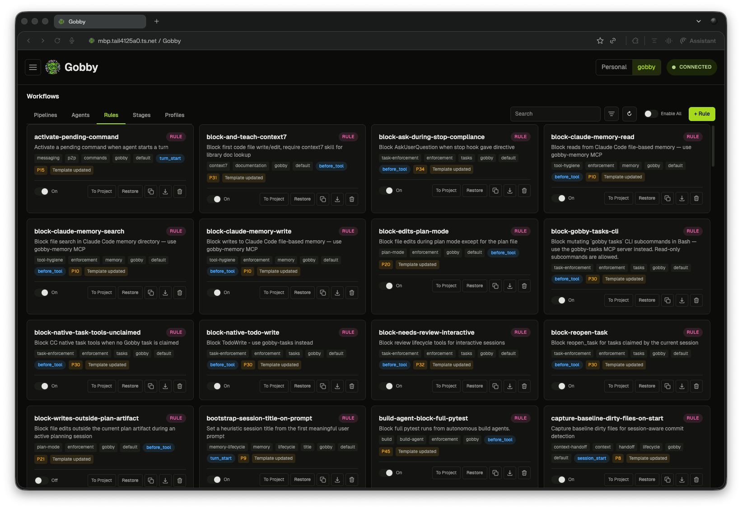Click the browser reload icon

pos(57,41)
